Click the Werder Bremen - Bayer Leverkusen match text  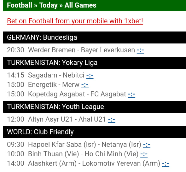tap(82, 50)
